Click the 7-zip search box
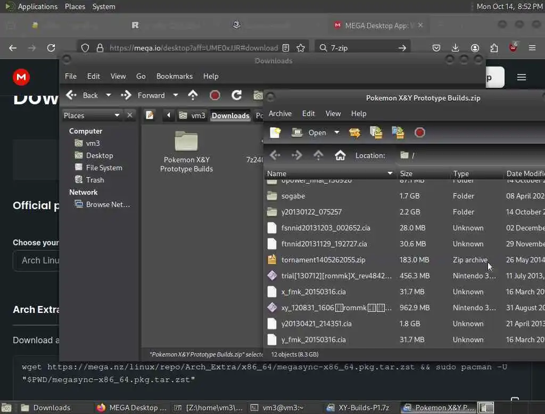 point(362,48)
